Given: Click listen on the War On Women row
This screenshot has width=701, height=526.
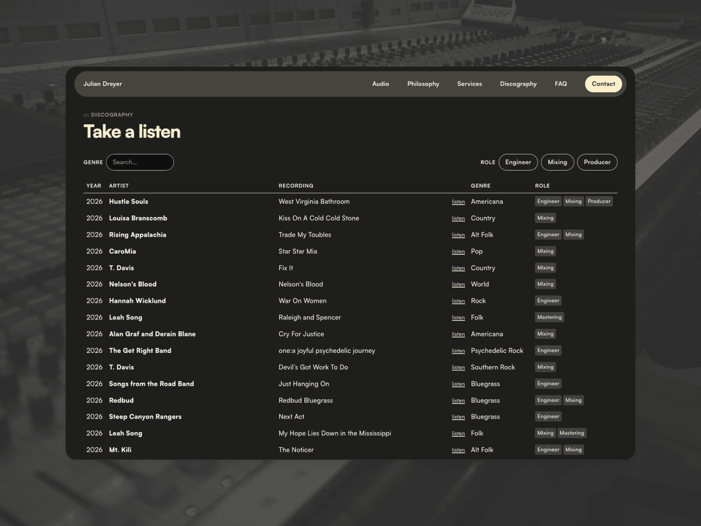Looking at the screenshot, I should click(x=458, y=301).
